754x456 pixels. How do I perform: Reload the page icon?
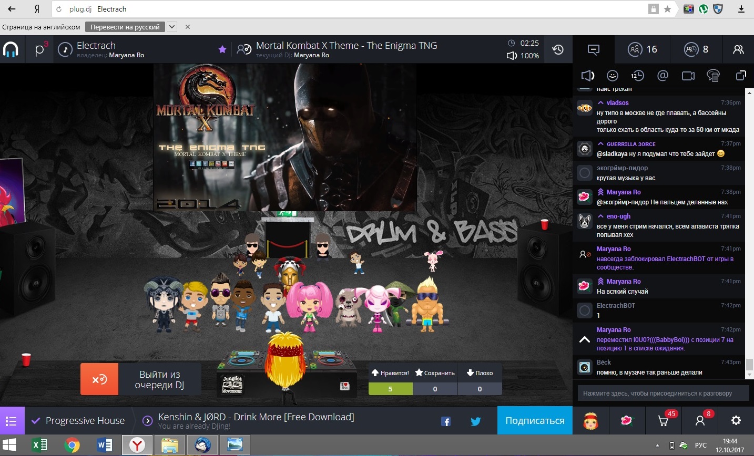click(x=59, y=9)
